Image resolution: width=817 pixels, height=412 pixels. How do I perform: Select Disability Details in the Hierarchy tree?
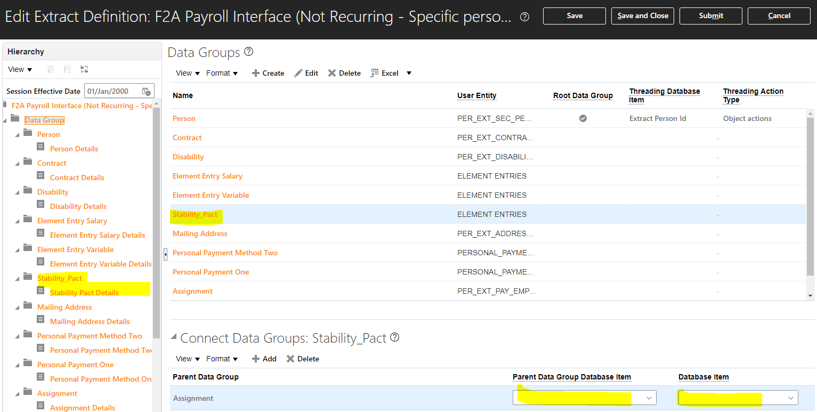pos(78,206)
